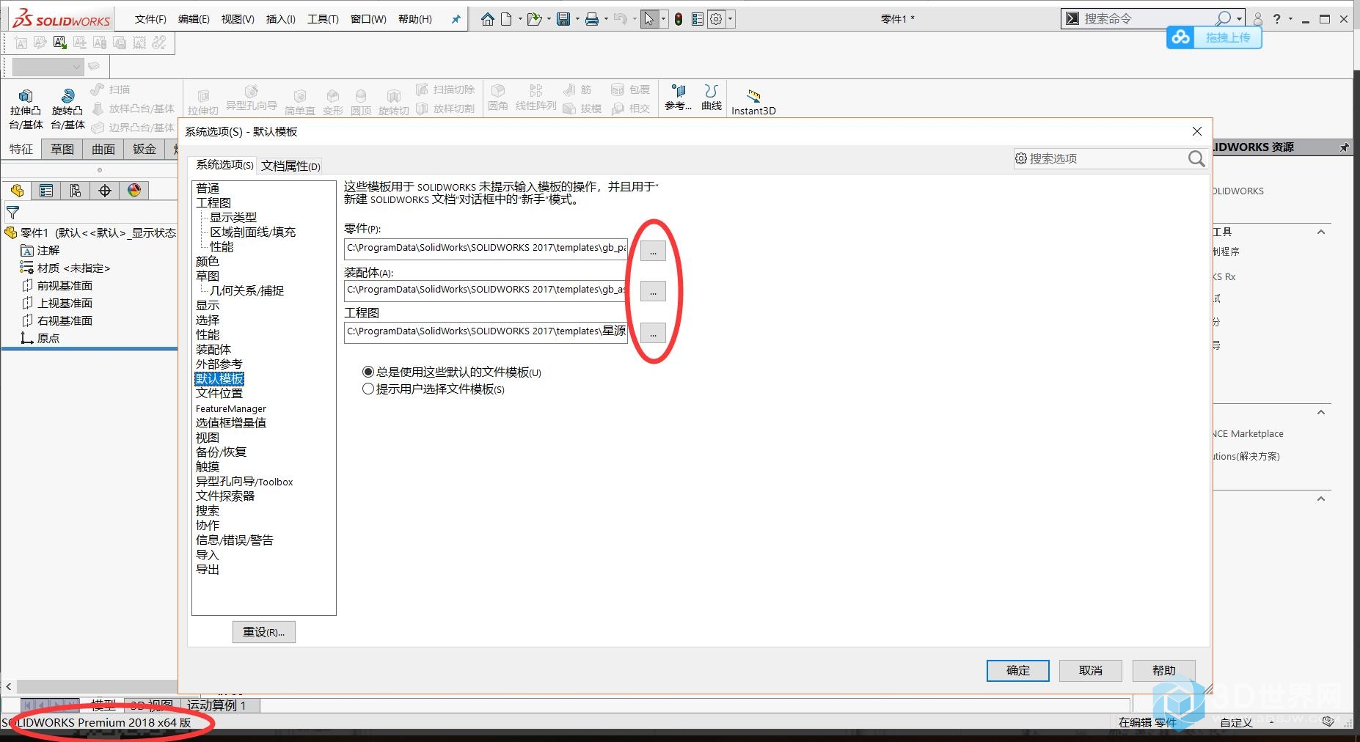
Task: Select 颜色 in the options list
Action: click(207, 262)
